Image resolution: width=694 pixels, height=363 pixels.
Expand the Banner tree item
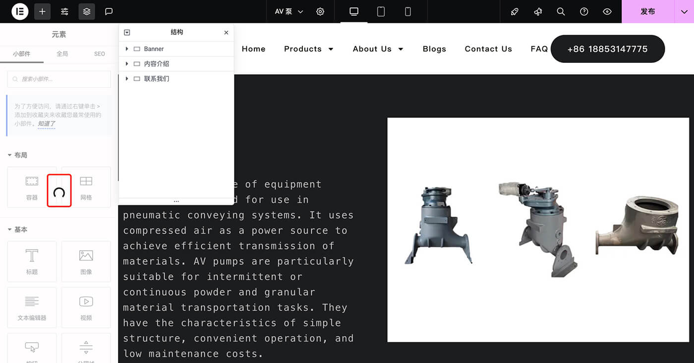(127, 49)
